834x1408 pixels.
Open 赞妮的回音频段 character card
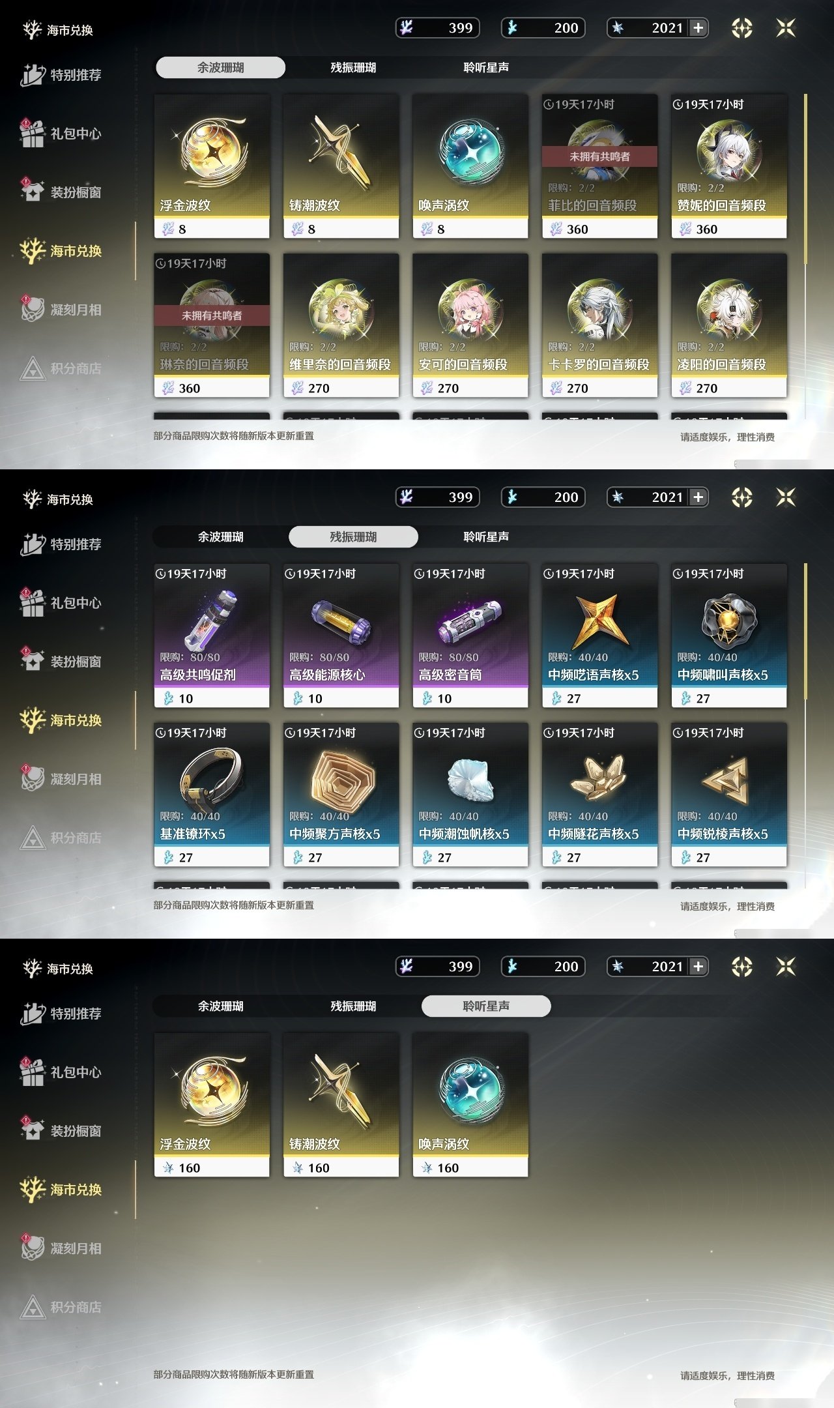pos(729,166)
